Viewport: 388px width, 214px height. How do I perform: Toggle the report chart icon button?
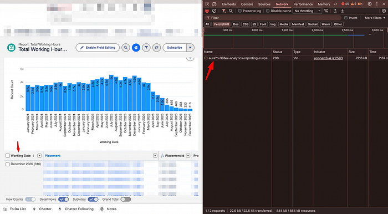point(136,48)
